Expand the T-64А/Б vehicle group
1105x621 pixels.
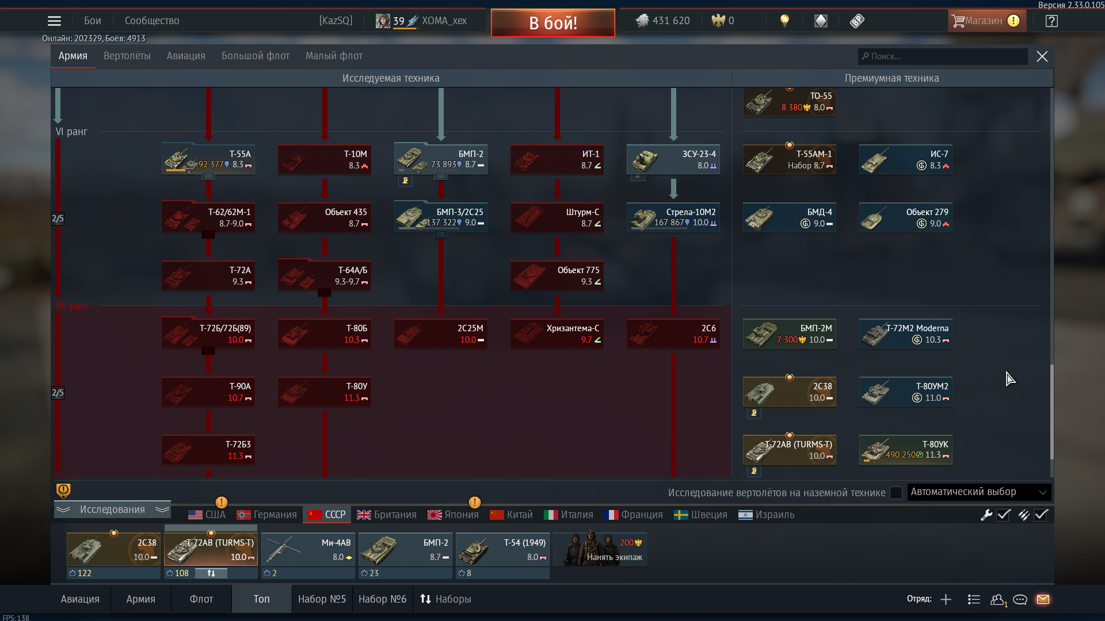pyautogui.click(x=325, y=293)
